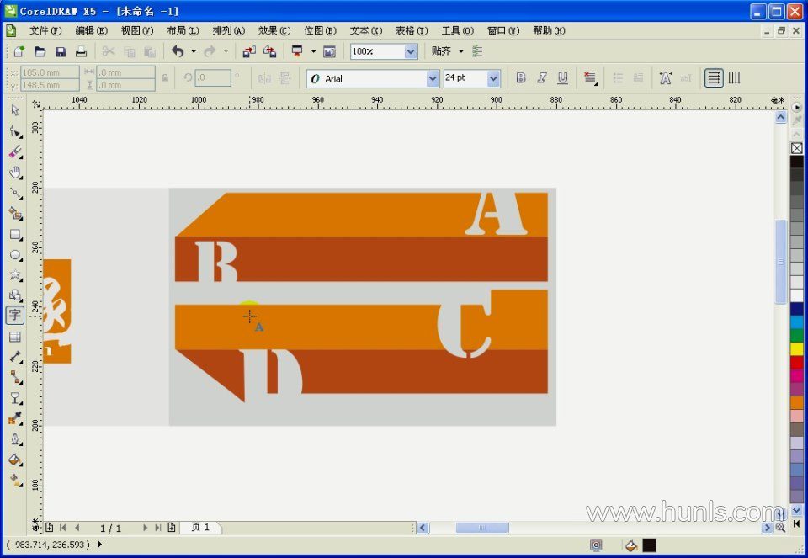
Task: Select the Pick tool in the toolbox
Action: pyautogui.click(x=15, y=110)
